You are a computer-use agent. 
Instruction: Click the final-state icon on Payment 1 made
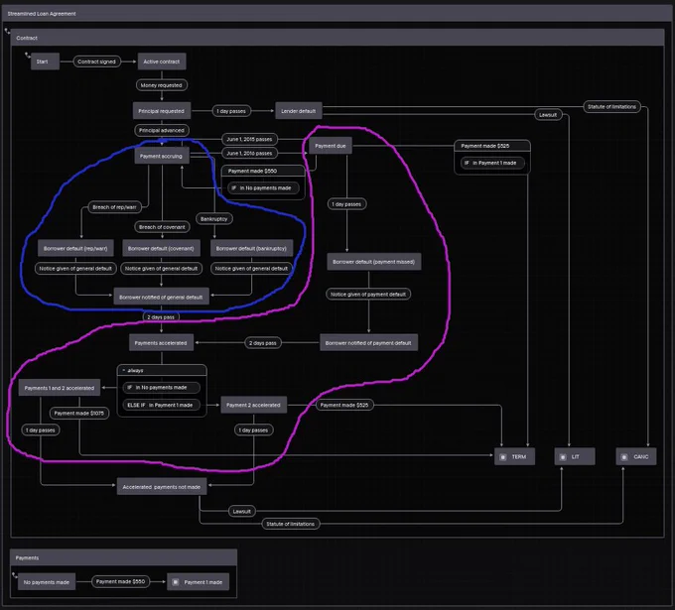[x=176, y=582]
